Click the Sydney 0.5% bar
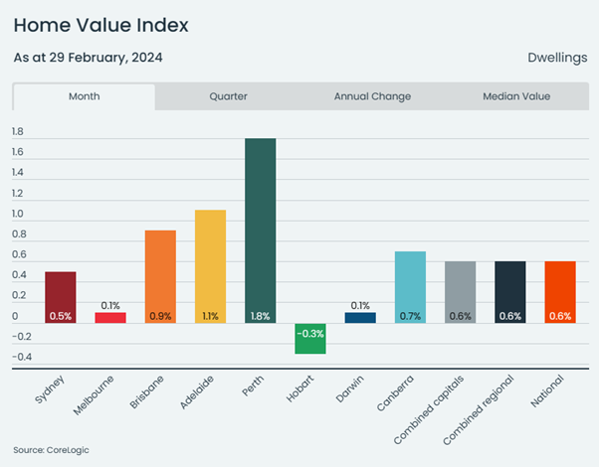Image resolution: width=599 pixels, height=467 pixels. [61, 296]
